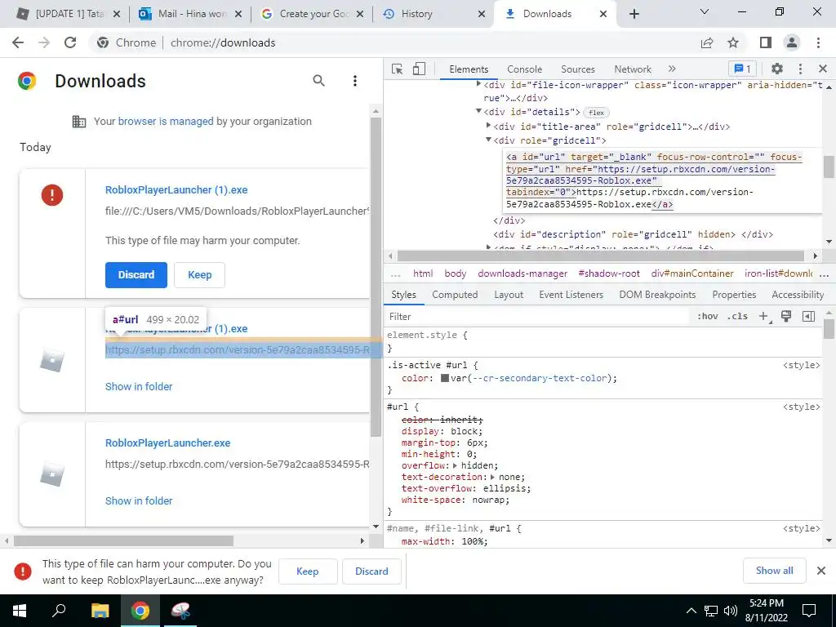Open DevTools customize three-dot menu

point(800,69)
